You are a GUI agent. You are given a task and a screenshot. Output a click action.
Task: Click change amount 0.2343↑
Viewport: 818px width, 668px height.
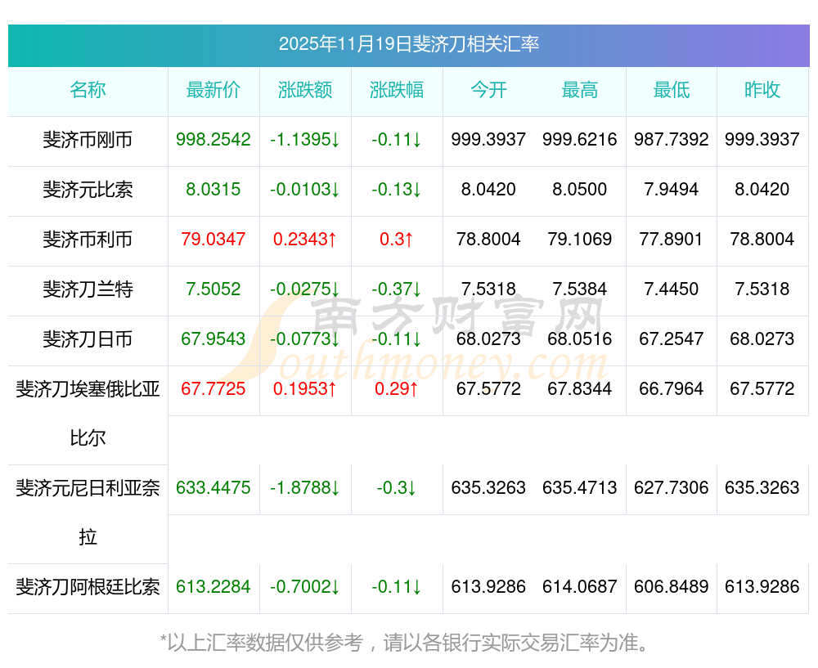point(305,240)
